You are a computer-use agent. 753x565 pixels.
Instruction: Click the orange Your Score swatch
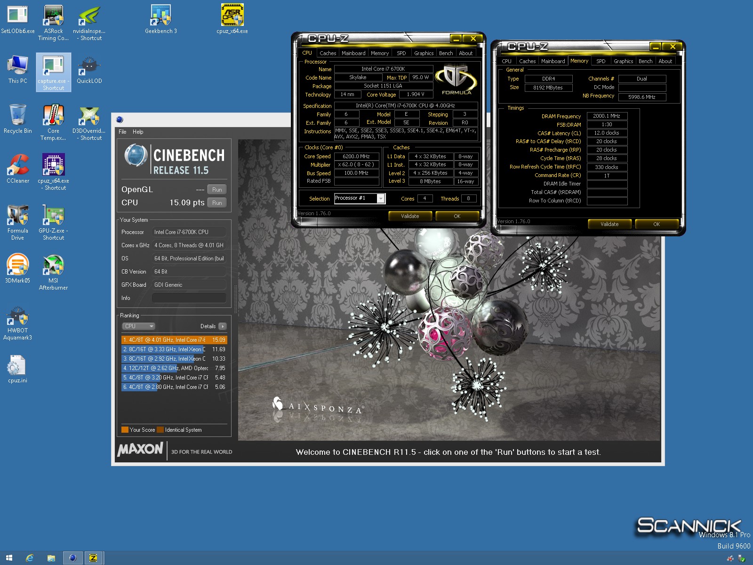(x=125, y=429)
